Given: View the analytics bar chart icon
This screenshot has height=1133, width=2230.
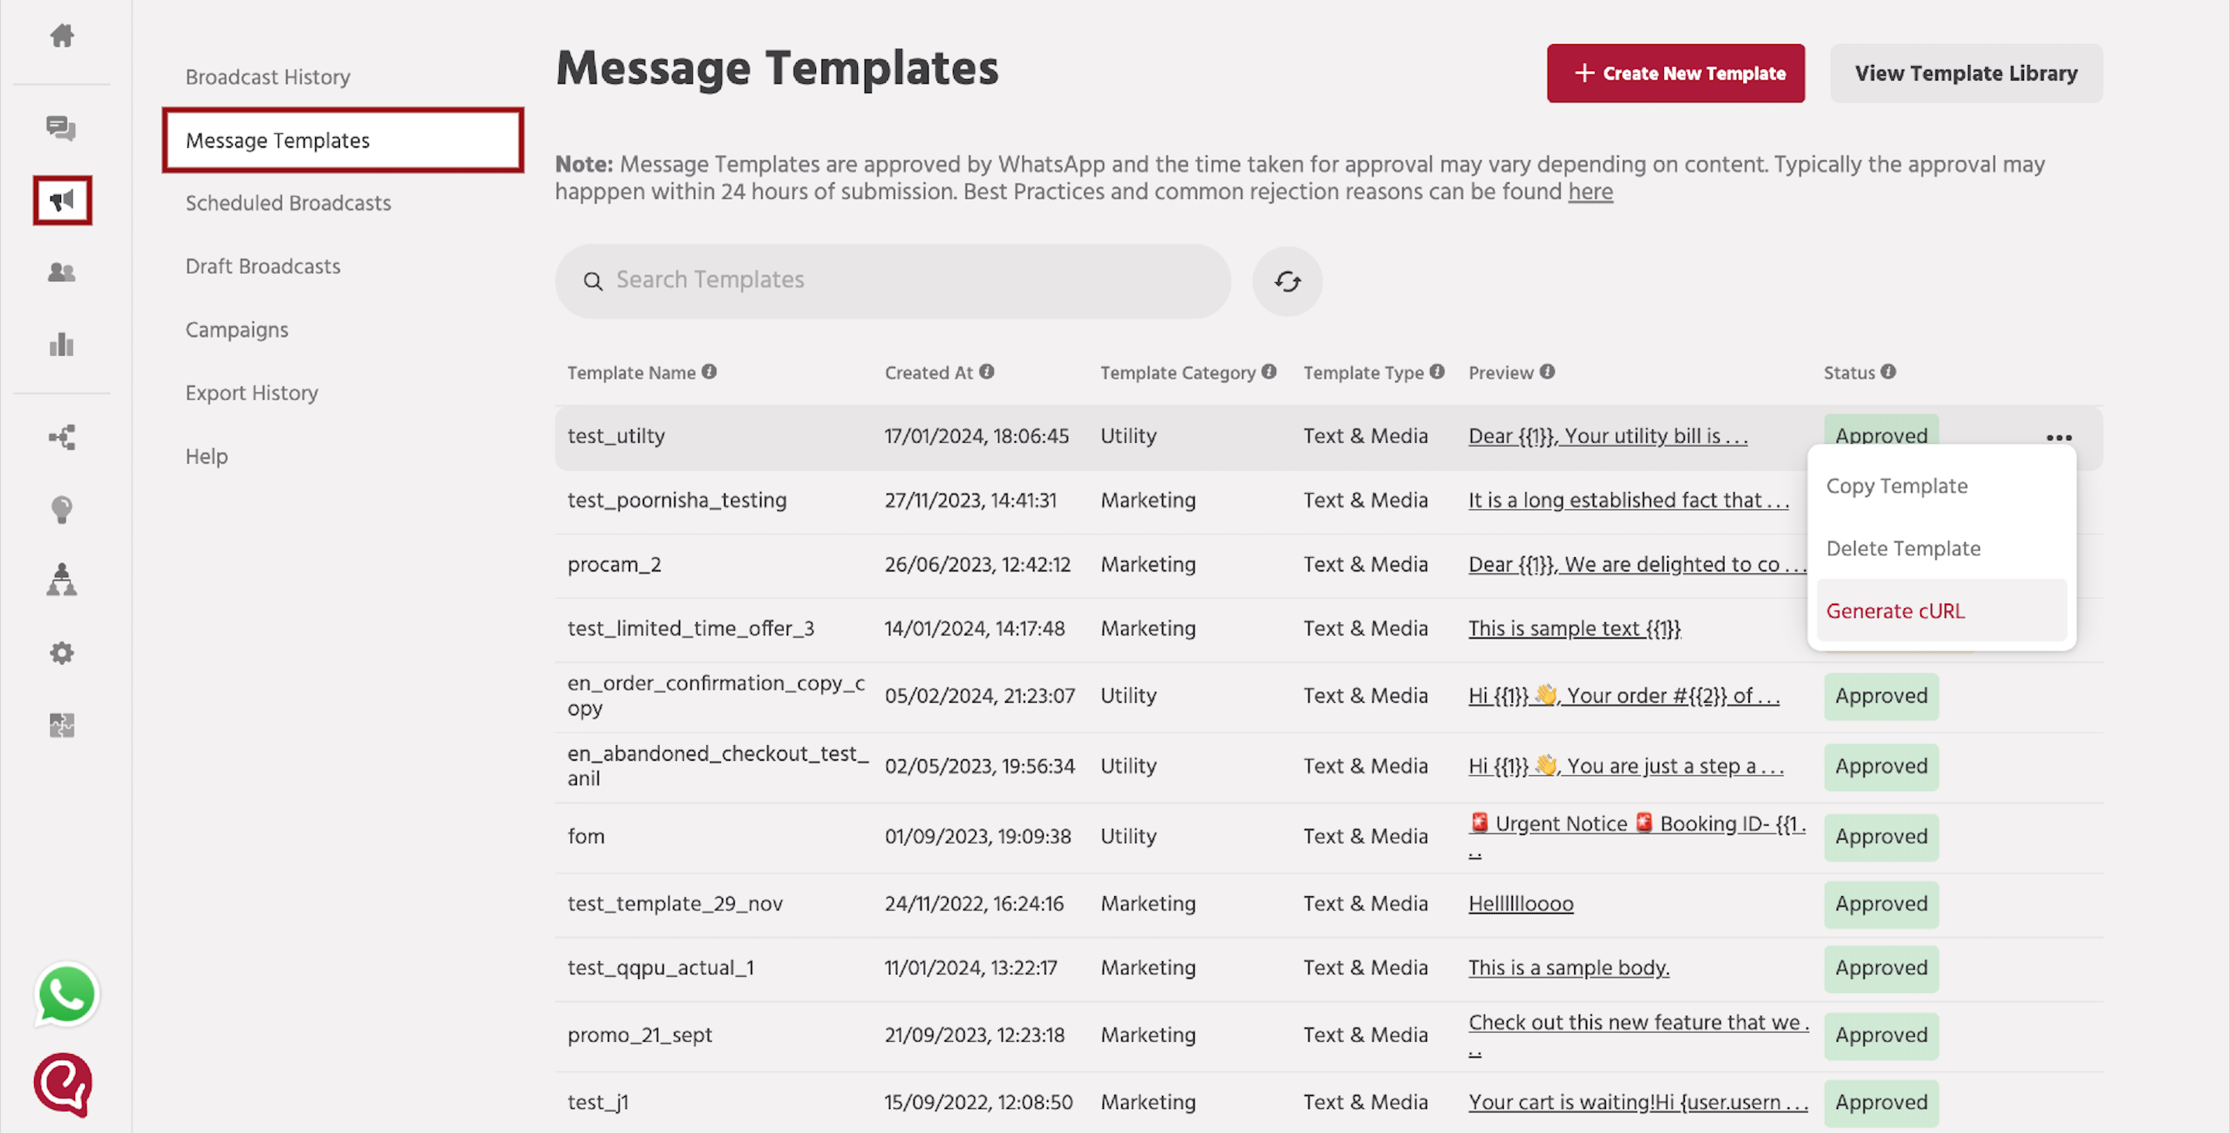Looking at the screenshot, I should (61, 344).
